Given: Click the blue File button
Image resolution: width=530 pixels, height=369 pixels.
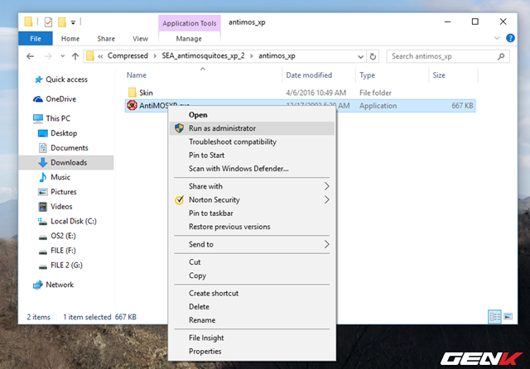Looking at the screenshot, I should tap(36, 38).
